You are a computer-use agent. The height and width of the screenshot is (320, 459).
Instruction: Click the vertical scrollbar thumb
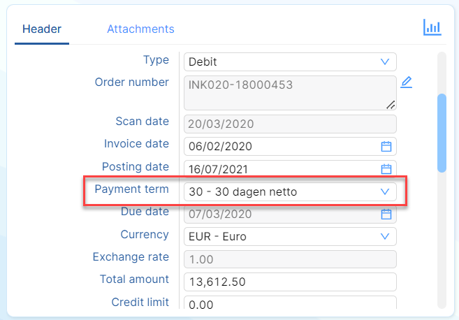[442, 133]
